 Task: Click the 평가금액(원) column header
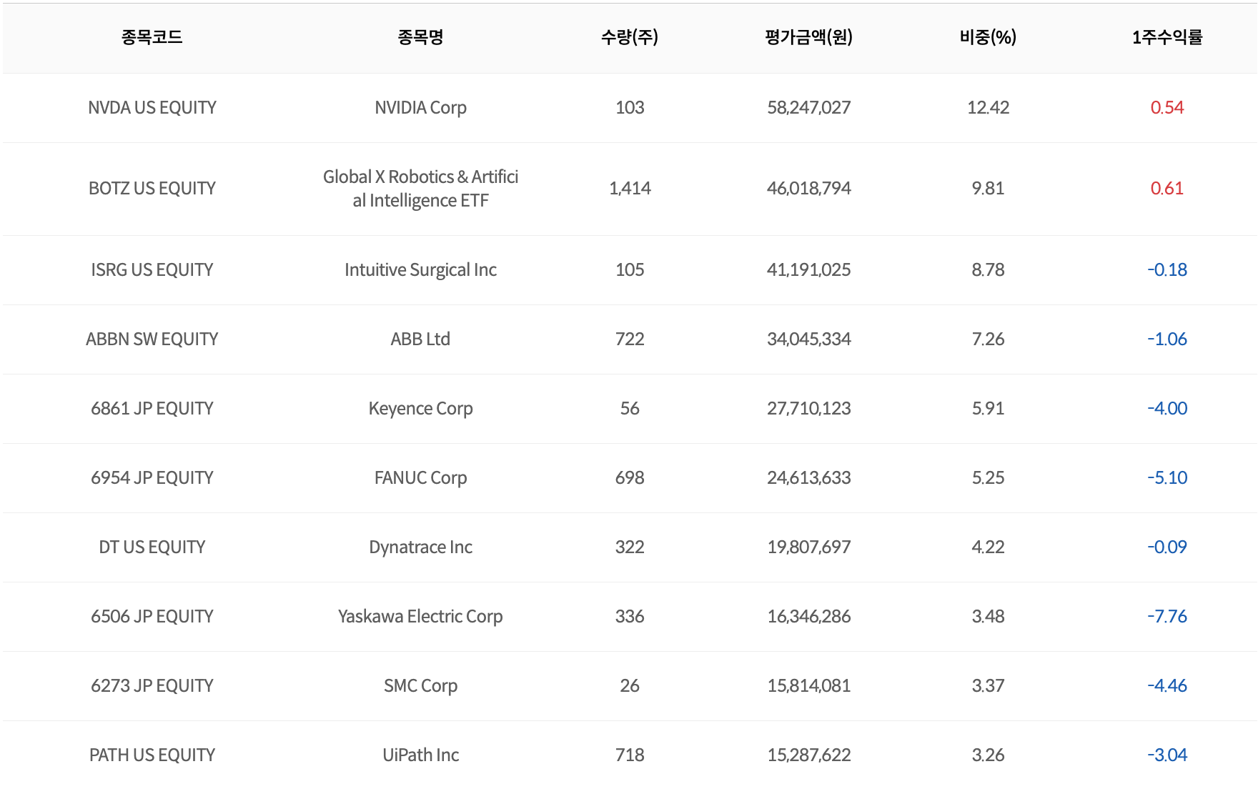click(808, 37)
